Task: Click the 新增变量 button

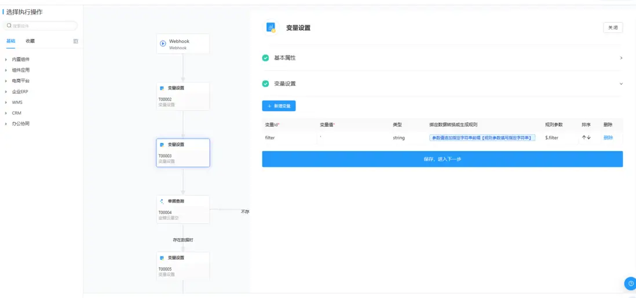Action: tap(279, 106)
